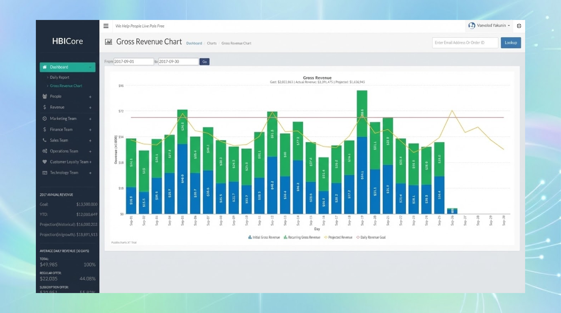Click the Revenue dollar sign icon

click(45, 107)
